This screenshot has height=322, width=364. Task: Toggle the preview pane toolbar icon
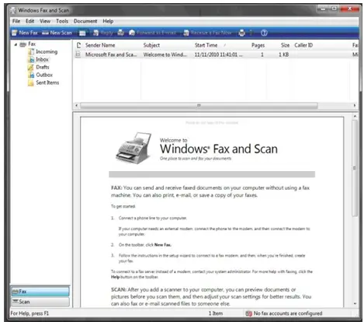(82, 33)
